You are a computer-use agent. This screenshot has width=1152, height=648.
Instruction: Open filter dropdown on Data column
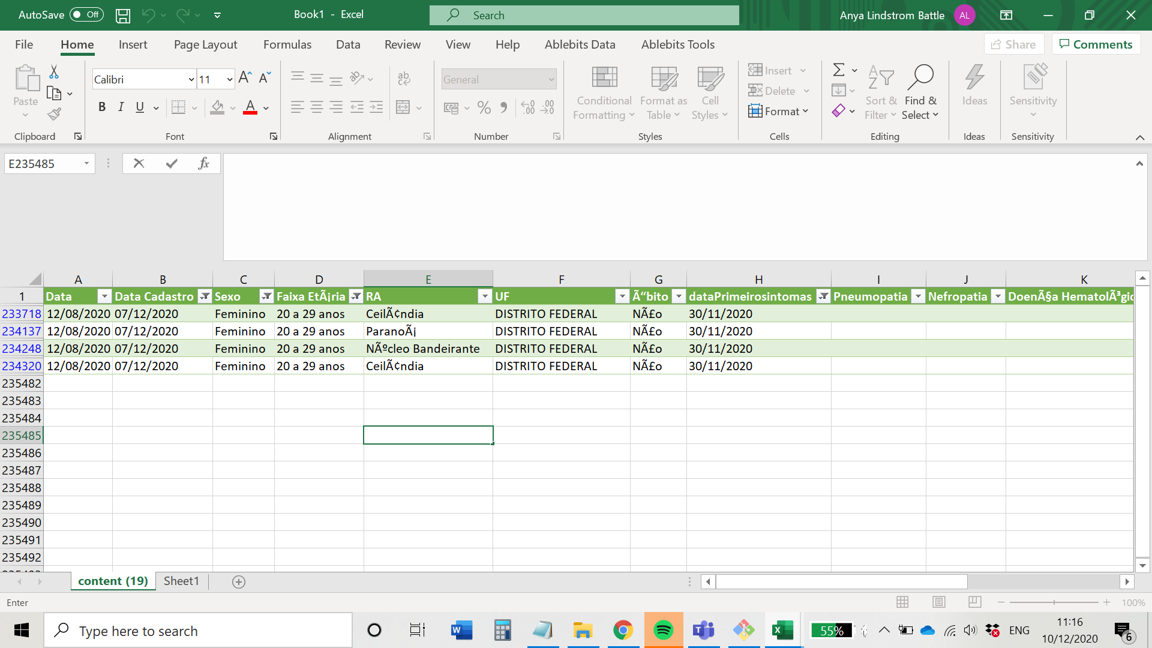coord(104,296)
